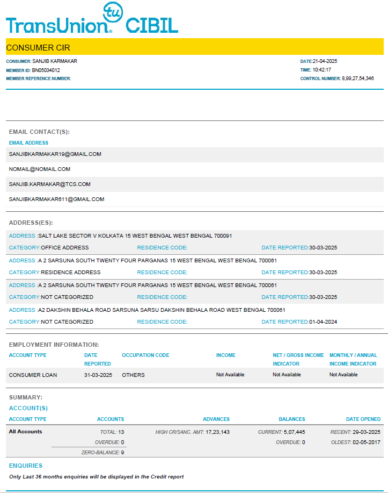Select report date 21-04-2025

click(325, 61)
